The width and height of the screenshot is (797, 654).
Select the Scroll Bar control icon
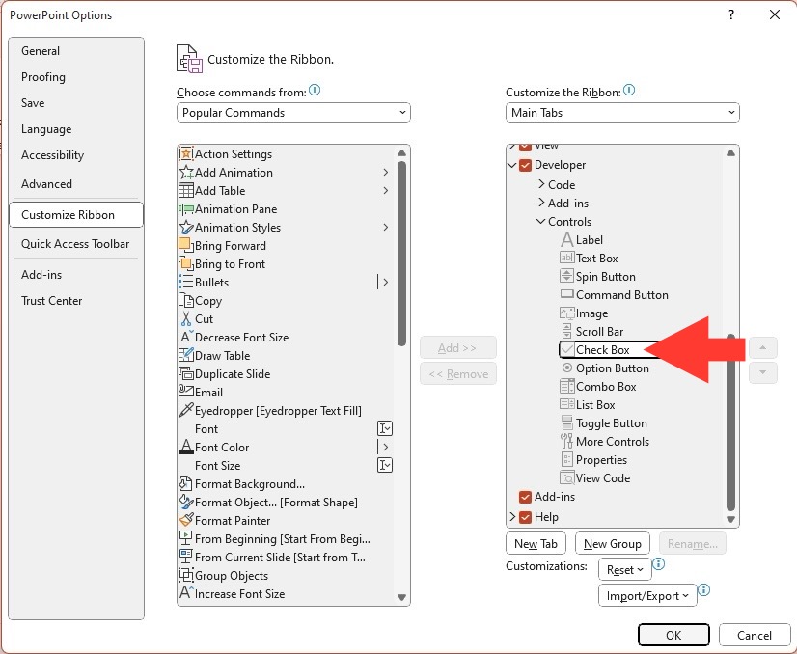click(x=566, y=331)
